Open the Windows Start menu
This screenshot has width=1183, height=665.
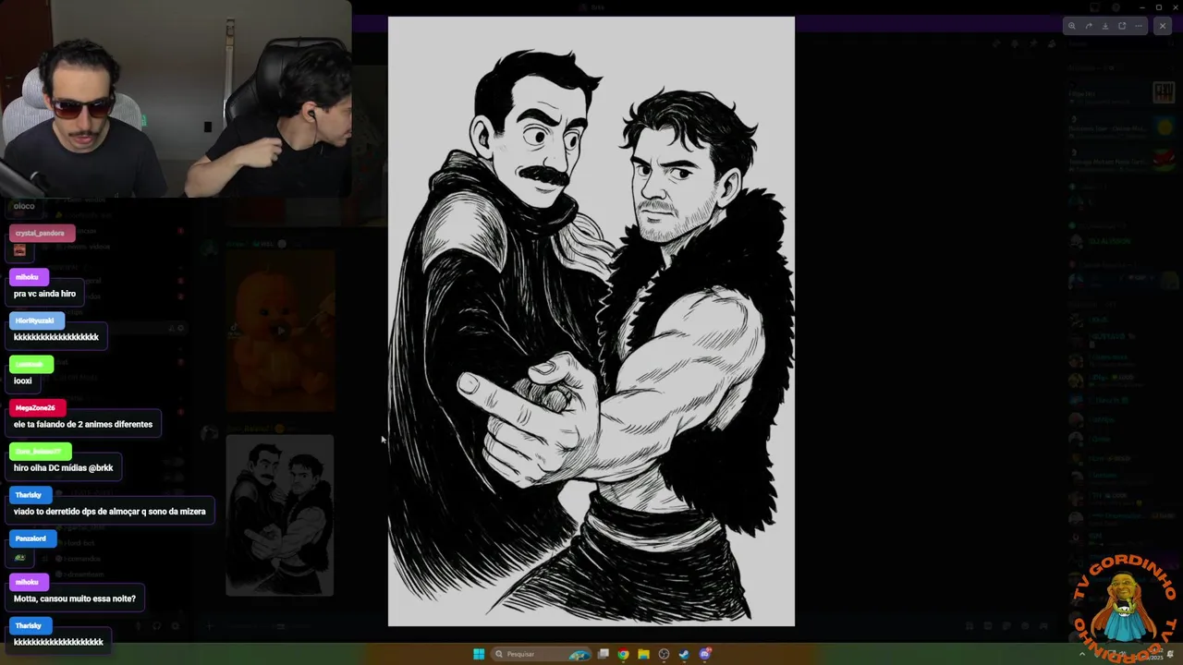coord(479,654)
